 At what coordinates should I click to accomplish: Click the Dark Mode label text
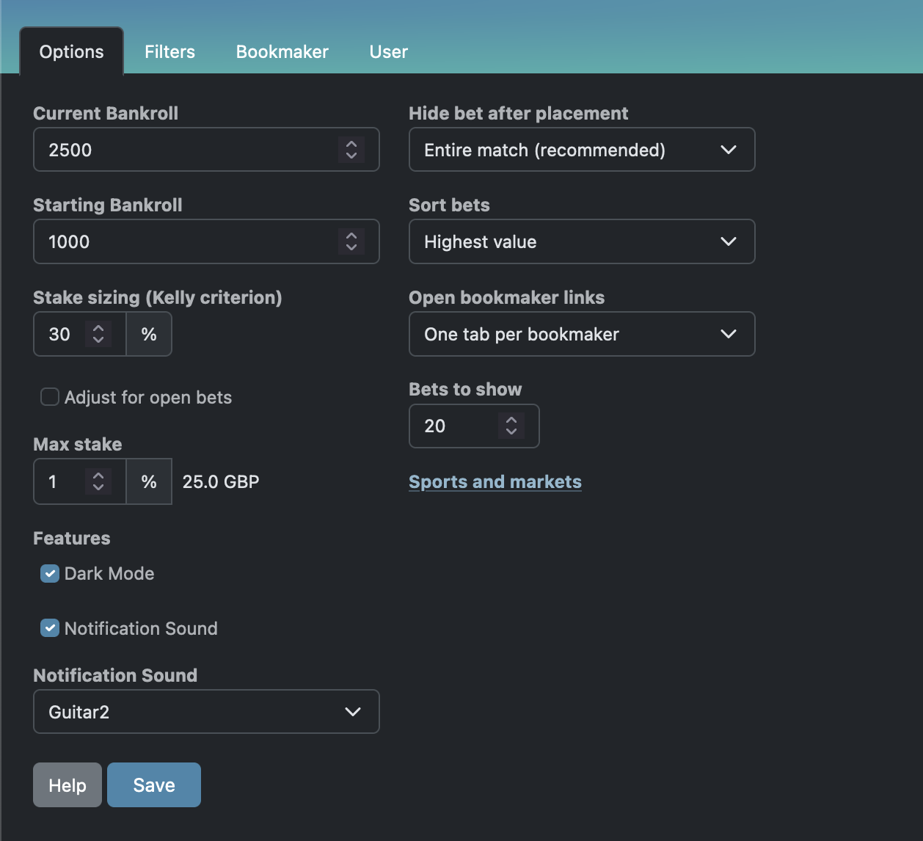pyautogui.click(x=109, y=574)
